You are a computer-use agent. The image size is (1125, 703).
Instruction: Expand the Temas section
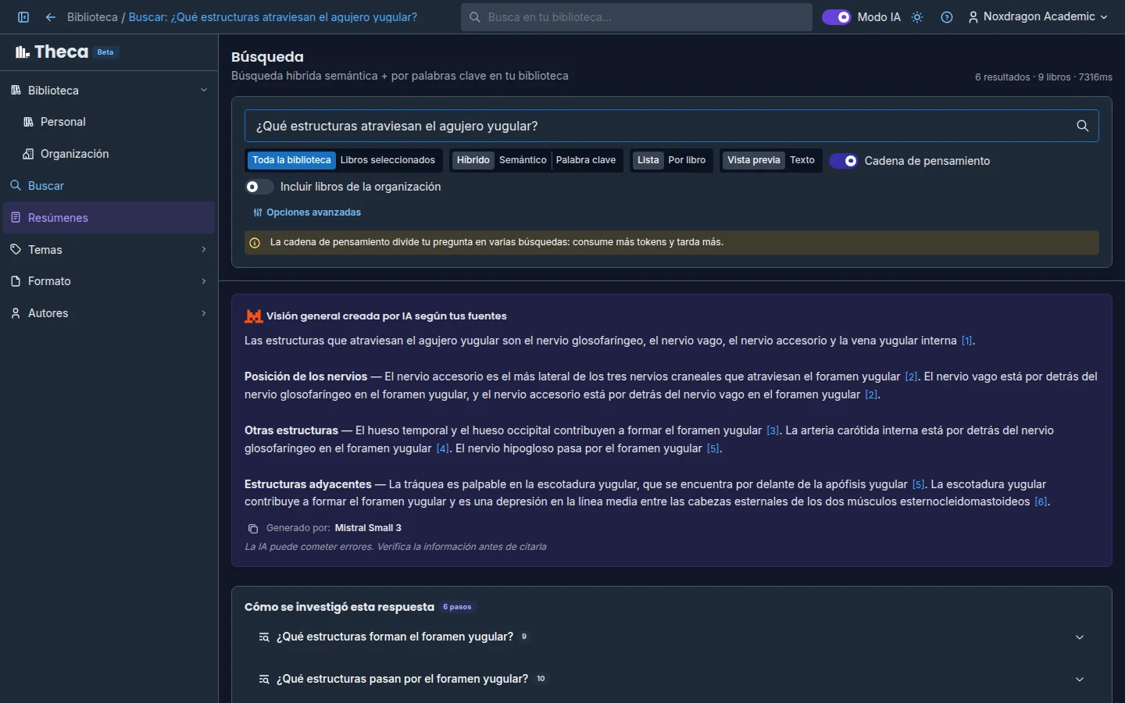(204, 250)
